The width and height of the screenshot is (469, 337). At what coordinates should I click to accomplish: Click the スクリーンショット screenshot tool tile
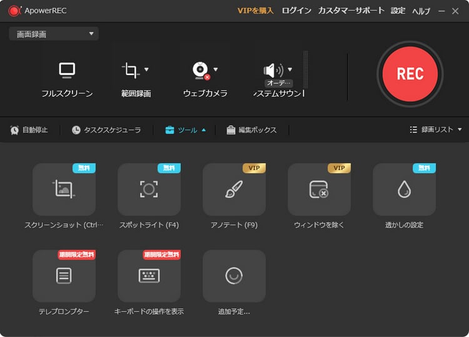tap(64, 189)
